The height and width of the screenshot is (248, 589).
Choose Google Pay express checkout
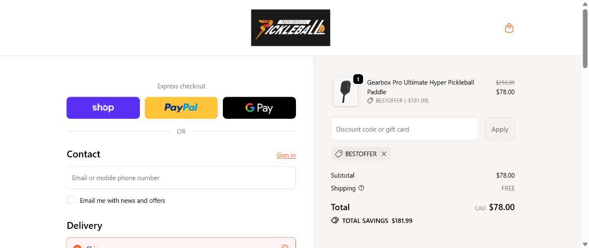click(259, 108)
